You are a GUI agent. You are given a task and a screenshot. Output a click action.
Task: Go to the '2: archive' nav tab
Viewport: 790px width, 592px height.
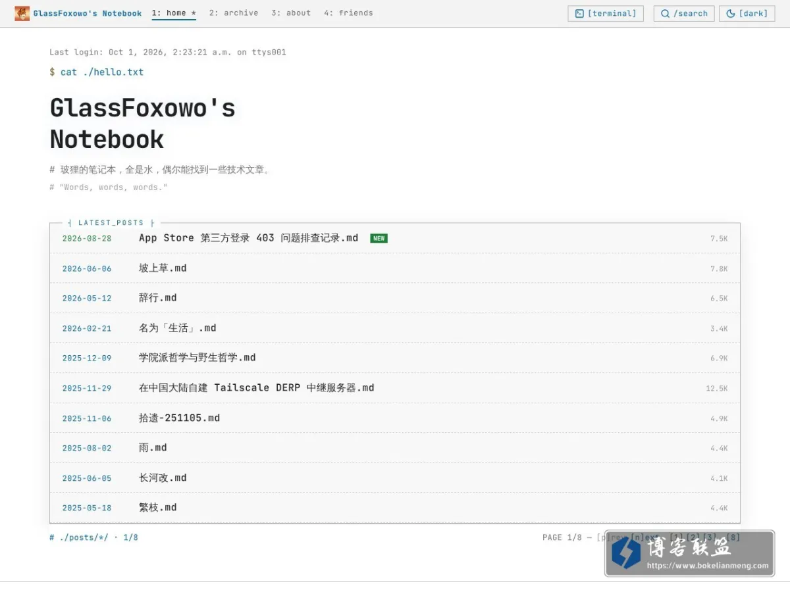234,13
